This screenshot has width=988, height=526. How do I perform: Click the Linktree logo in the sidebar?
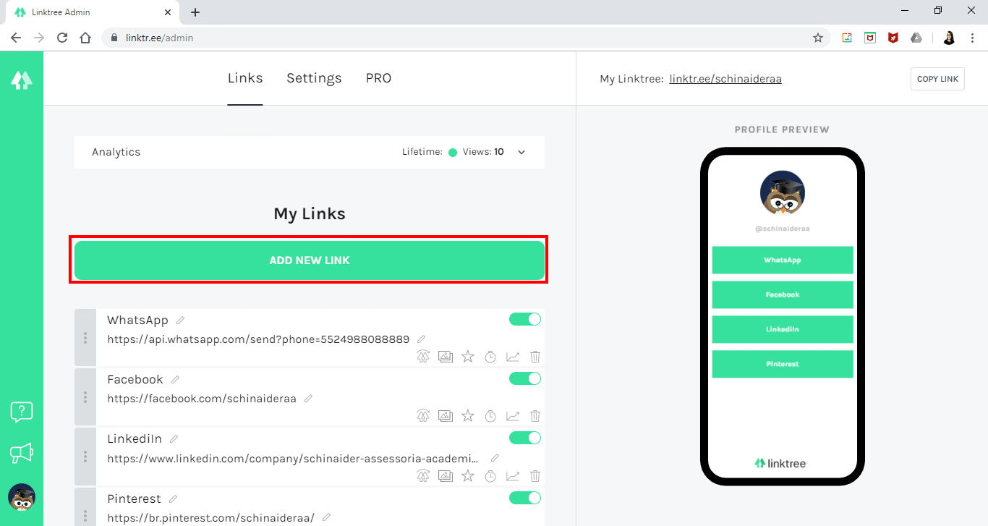pyautogui.click(x=22, y=80)
